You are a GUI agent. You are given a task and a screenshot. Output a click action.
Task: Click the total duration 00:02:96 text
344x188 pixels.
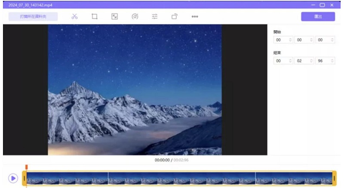(181, 160)
